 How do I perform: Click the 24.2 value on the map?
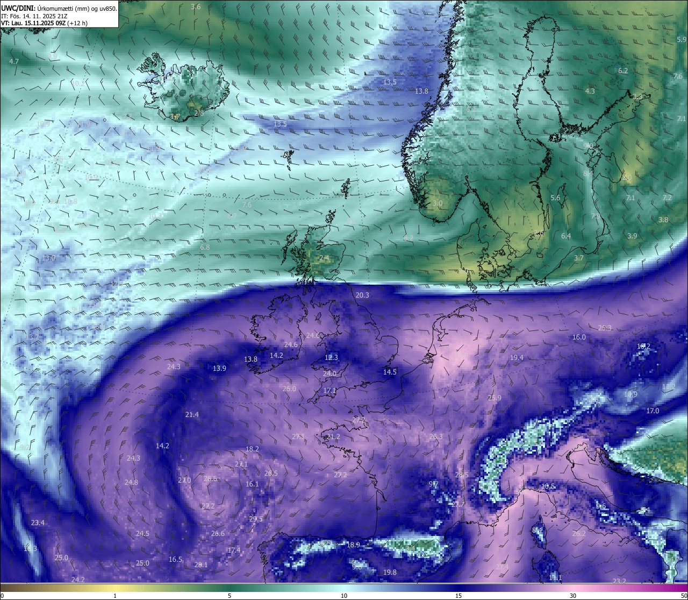click(x=78, y=580)
